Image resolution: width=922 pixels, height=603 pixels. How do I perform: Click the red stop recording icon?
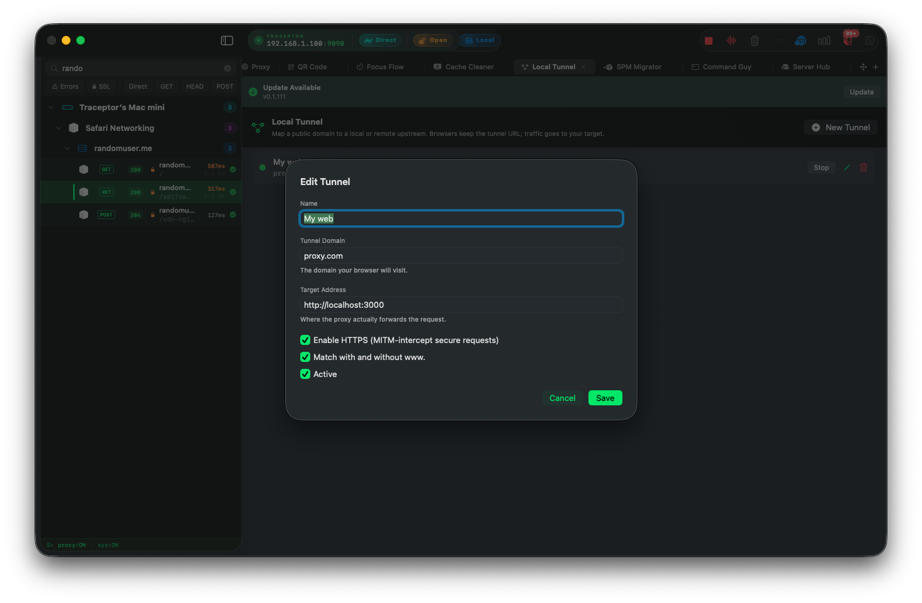pyautogui.click(x=709, y=41)
